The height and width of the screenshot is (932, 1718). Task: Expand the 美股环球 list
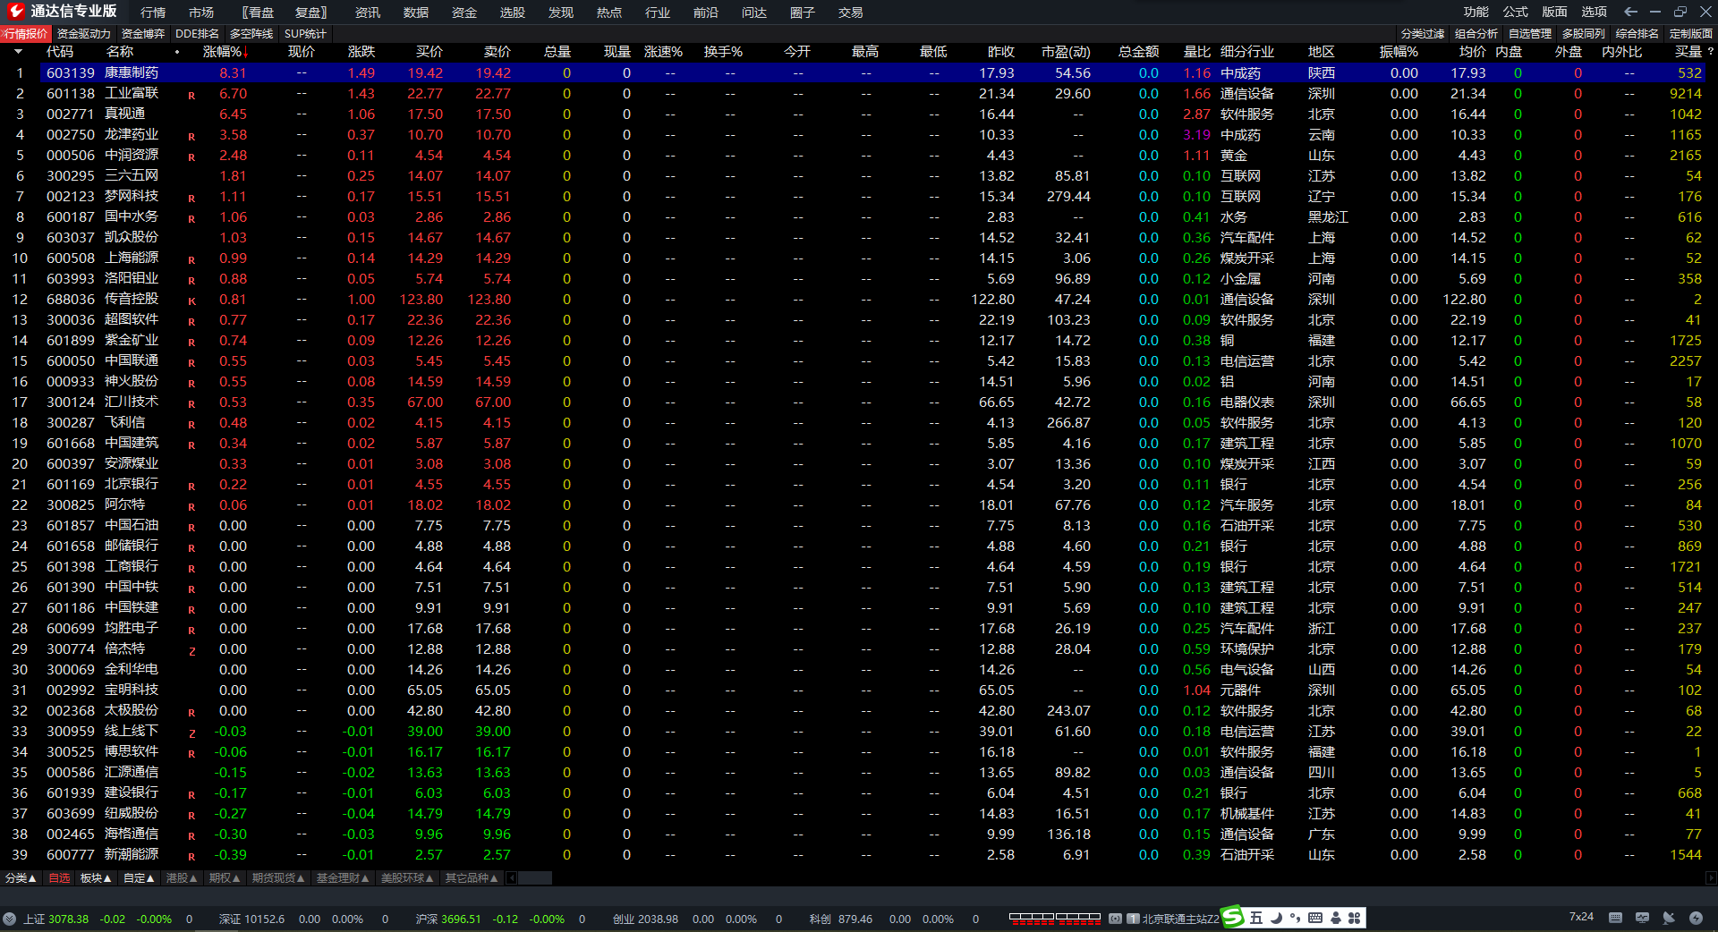point(407,878)
